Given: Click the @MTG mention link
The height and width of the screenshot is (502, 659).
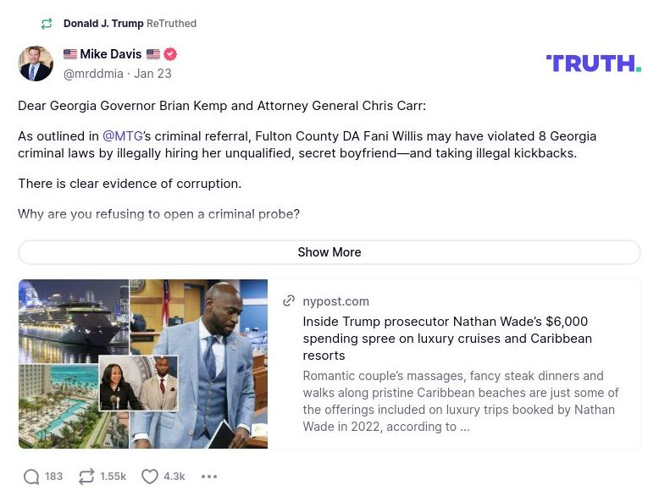Looking at the screenshot, I should [123, 136].
